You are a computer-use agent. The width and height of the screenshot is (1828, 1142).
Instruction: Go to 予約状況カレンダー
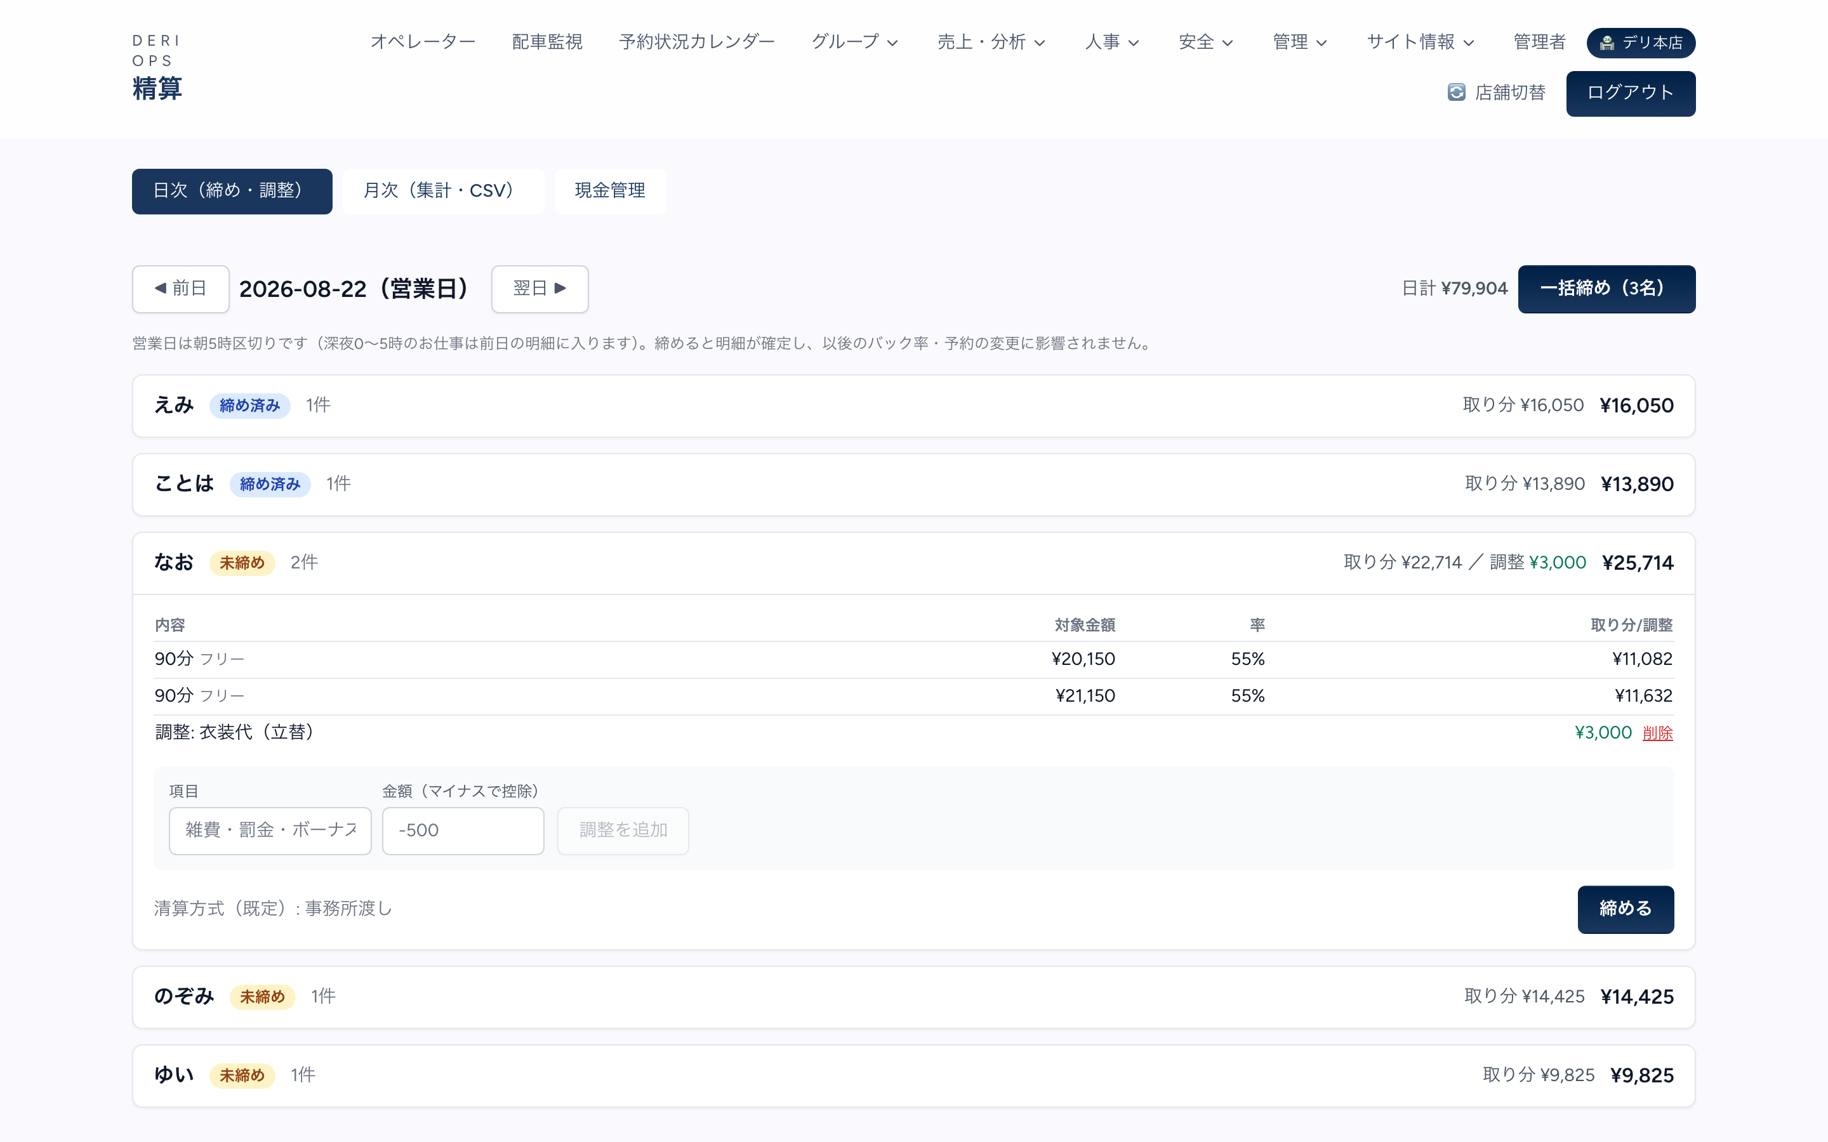(x=696, y=41)
